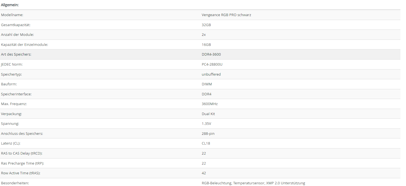
Task: Select the RAS to CAS Delay label
Action: click(21, 153)
